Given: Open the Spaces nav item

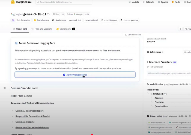Looking at the screenshot, I should (163, 2).
